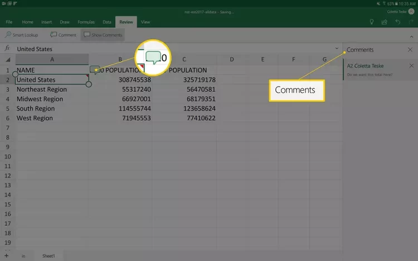Viewport: 418px width, 261px height.
Task: Select column D header
Action: (231, 59)
